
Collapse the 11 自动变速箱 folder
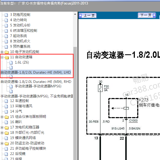2,57
